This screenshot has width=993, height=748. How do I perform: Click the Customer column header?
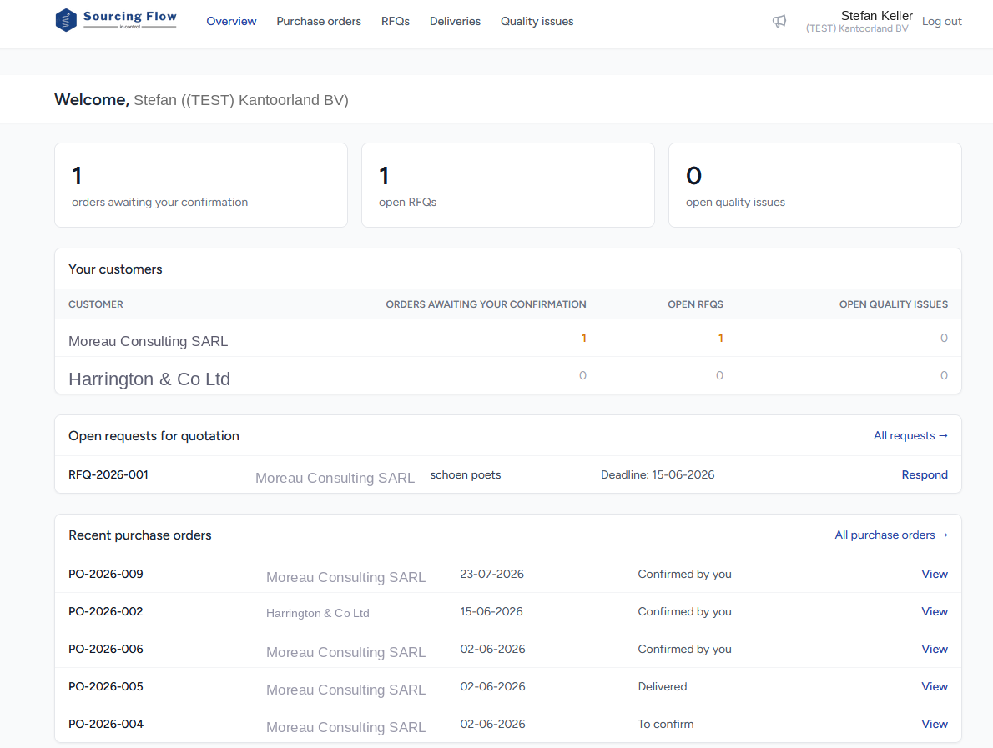coord(96,304)
